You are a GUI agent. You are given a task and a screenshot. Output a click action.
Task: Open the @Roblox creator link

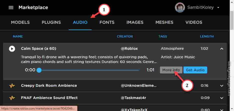(x=129, y=48)
